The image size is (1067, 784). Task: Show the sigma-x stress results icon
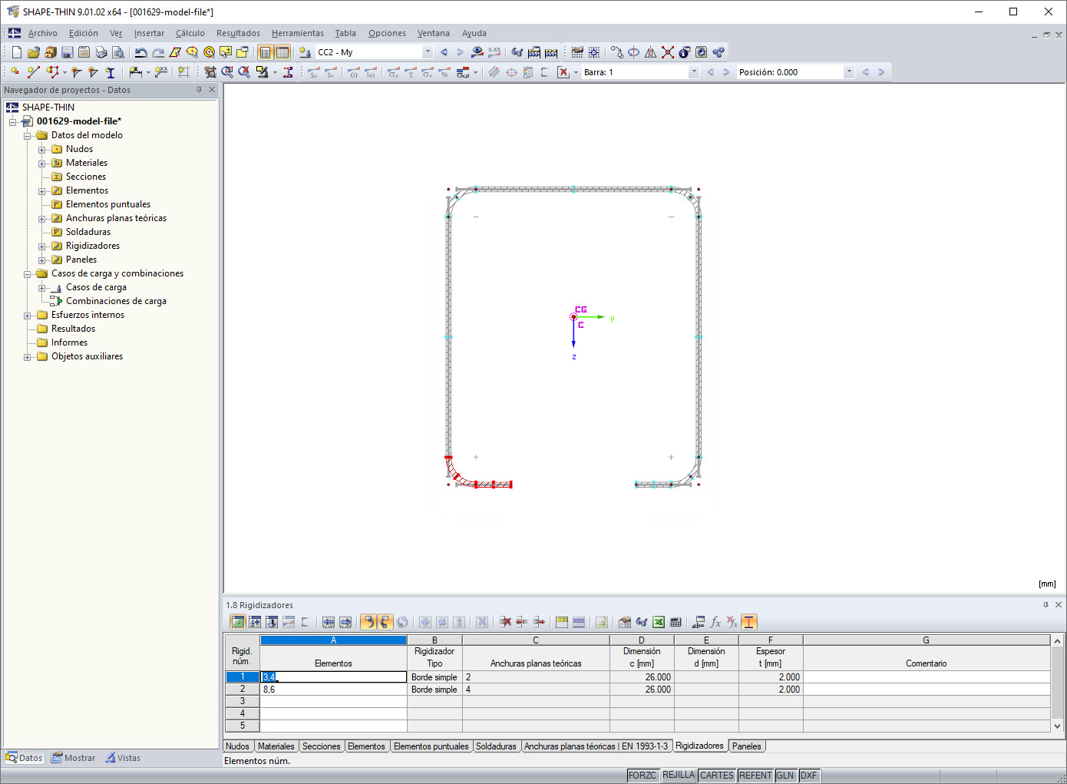[394, 72]
